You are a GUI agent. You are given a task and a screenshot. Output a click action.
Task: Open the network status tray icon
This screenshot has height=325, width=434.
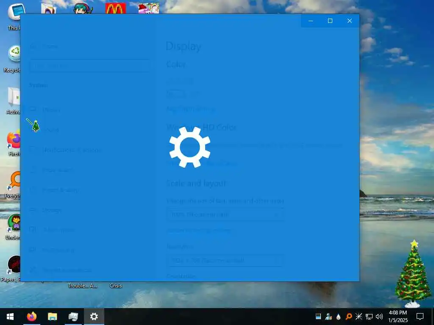click(x=369, y=317)
